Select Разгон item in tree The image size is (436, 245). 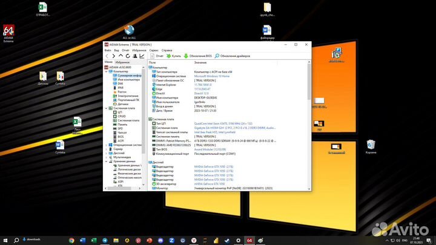[119, 92]
